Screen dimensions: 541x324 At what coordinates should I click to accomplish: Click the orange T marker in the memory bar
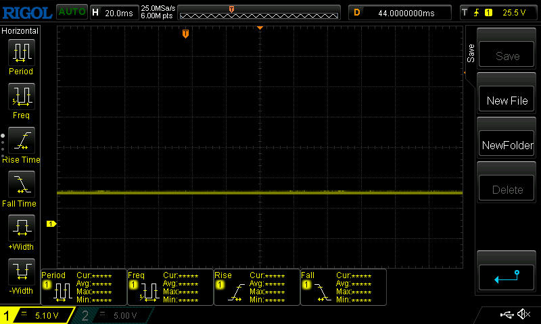[x=231, y=9]
